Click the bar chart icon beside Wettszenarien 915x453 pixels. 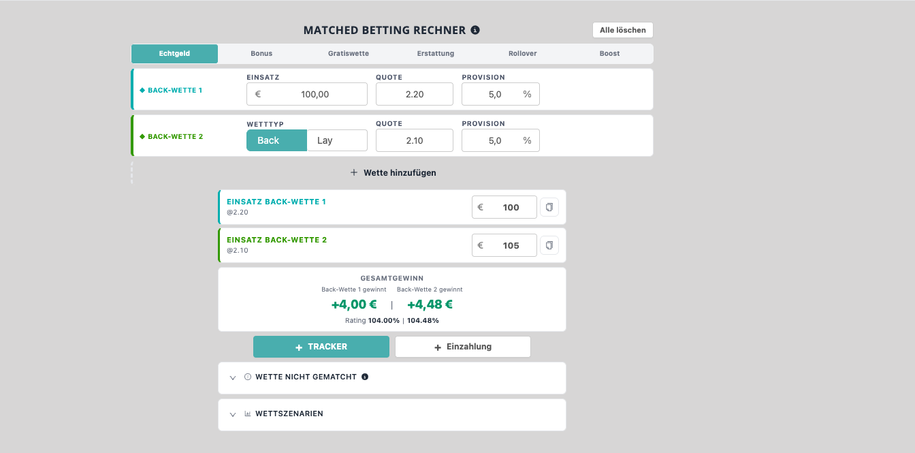248,413
